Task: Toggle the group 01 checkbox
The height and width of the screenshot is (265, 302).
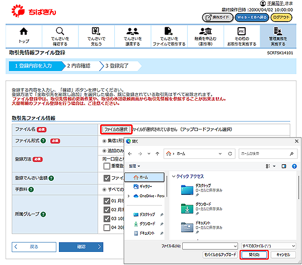Action: [107, 201]
